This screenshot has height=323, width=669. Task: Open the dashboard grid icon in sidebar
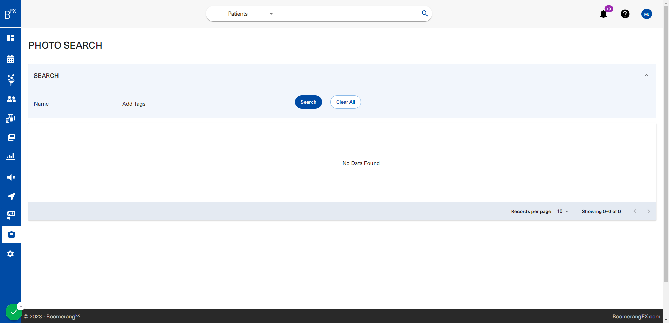[x=10, y=38]
